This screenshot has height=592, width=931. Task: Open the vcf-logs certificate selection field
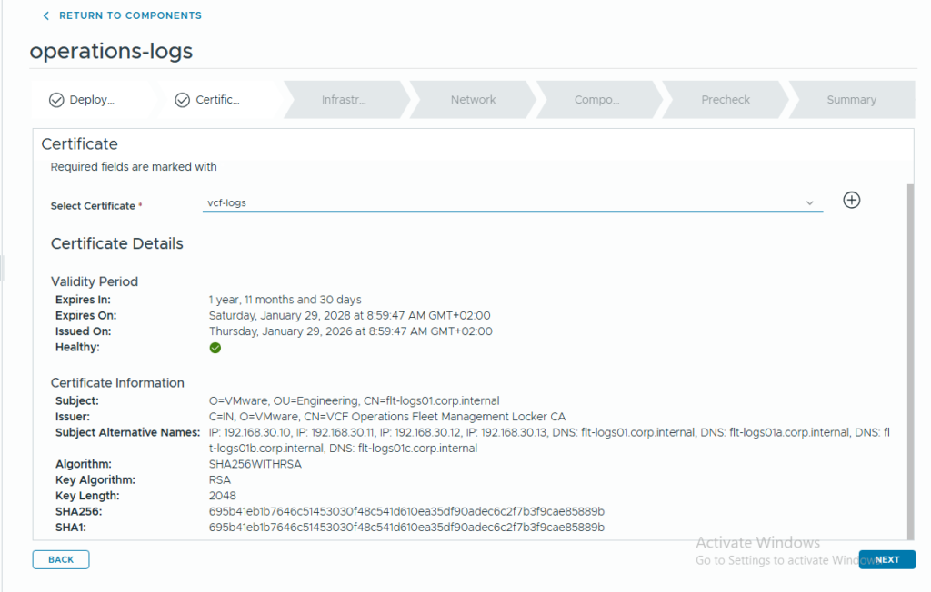(500, 203)
